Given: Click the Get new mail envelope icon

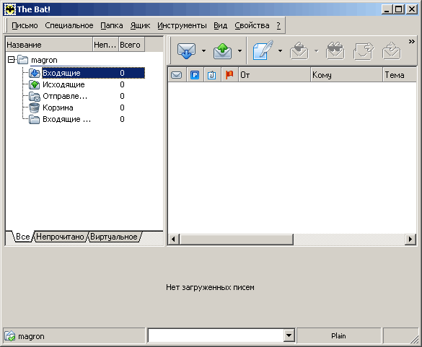Looking at the screenshot, I should pyautogui.click(x=186, y=50).
